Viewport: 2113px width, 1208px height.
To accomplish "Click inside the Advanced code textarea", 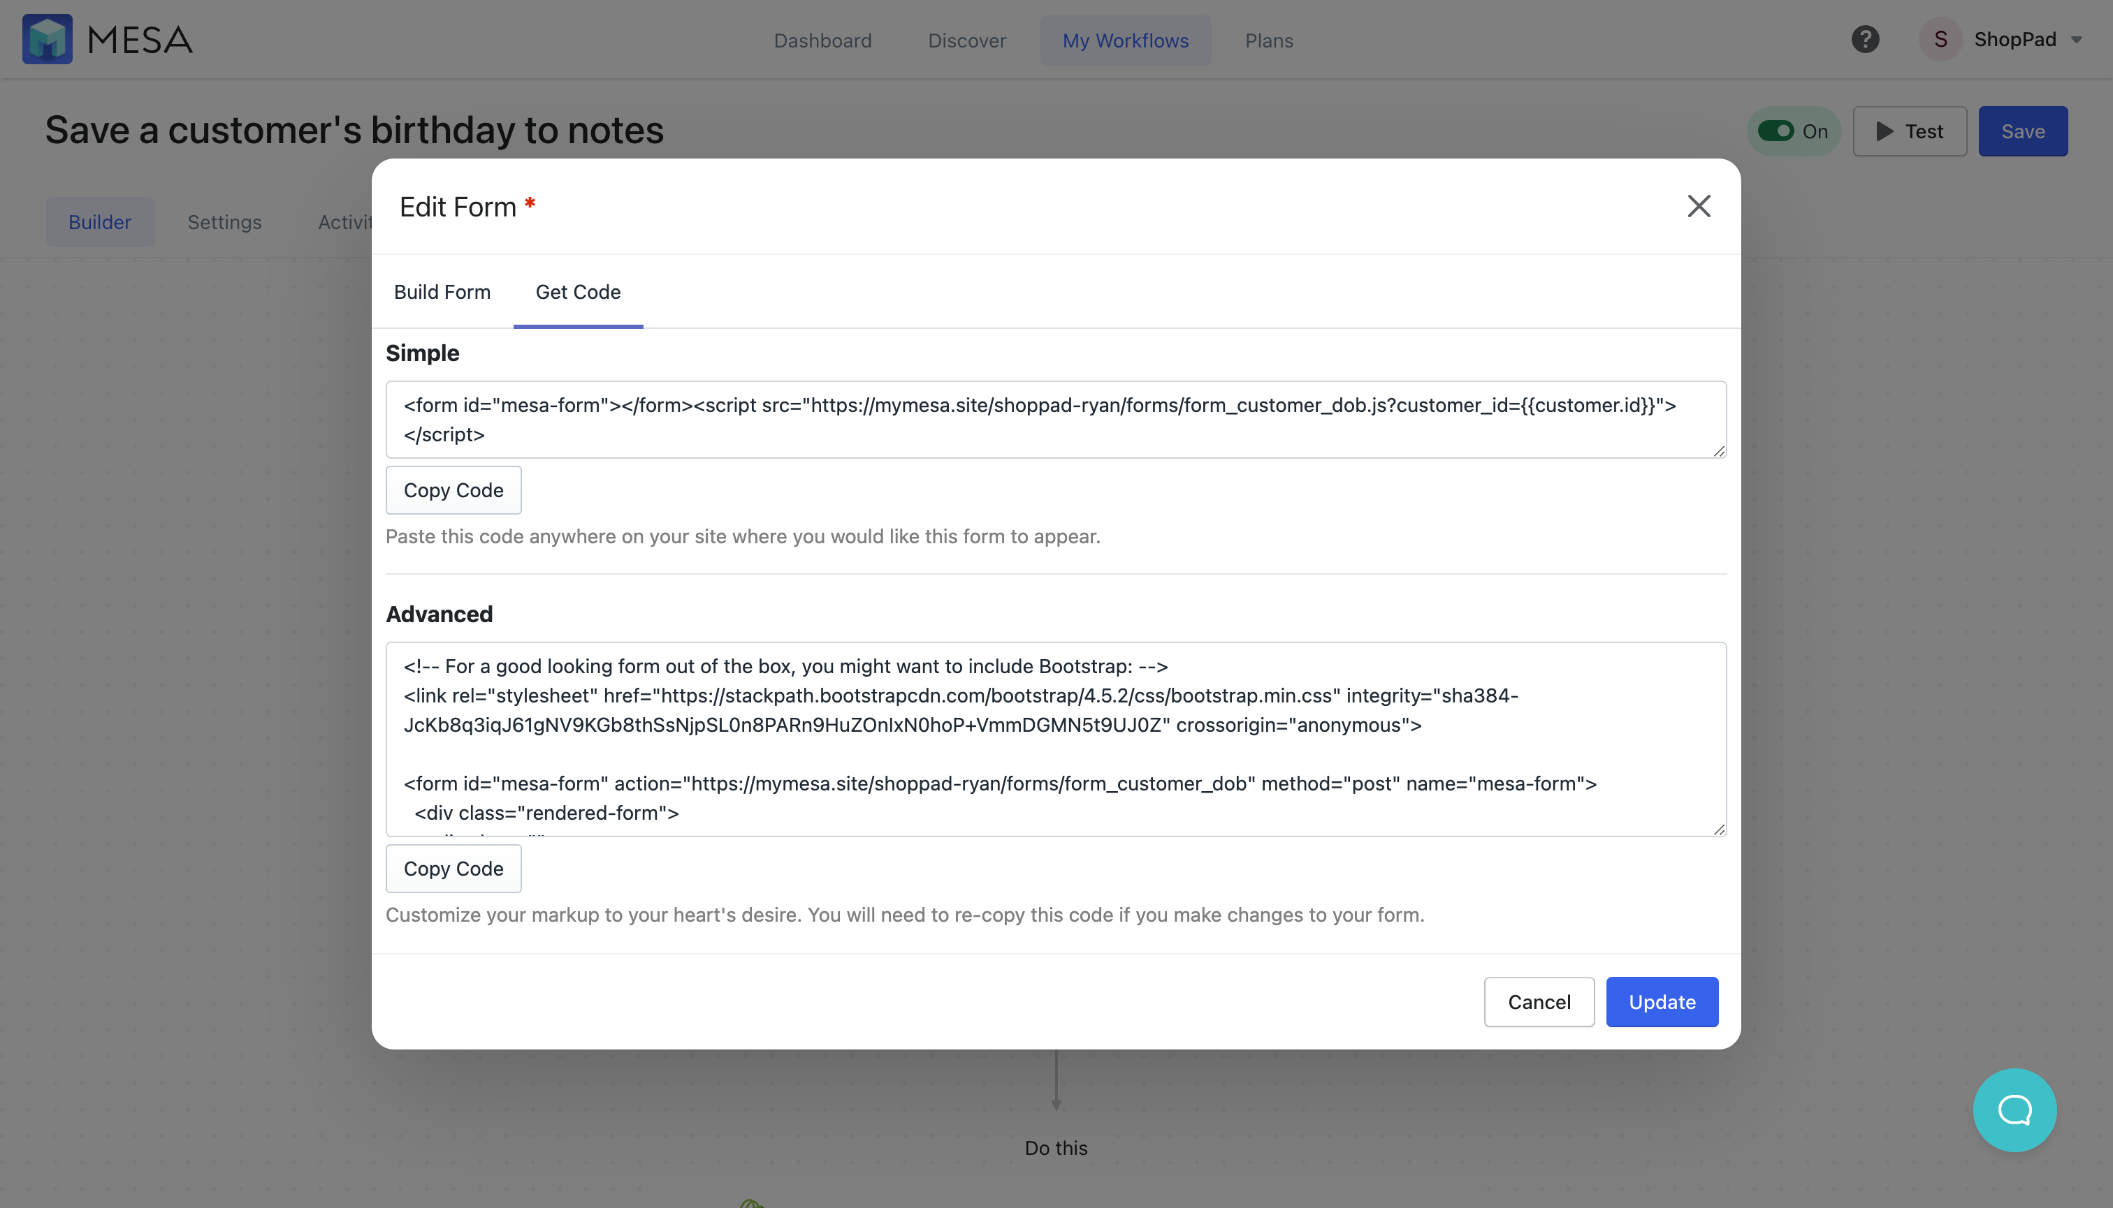I will coord(1055,738).
